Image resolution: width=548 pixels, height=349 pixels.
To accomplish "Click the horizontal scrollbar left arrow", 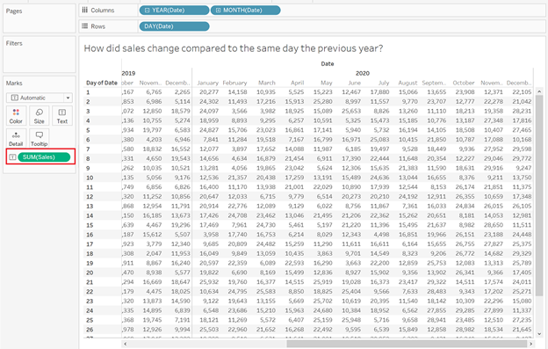I will (125, 344).
